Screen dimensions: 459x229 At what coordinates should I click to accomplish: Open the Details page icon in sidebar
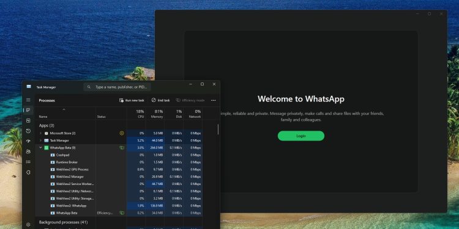(28, 162)
